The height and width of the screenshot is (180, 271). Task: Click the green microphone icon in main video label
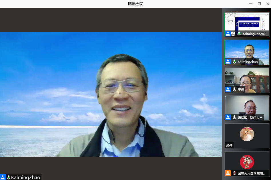pos(9,177)
